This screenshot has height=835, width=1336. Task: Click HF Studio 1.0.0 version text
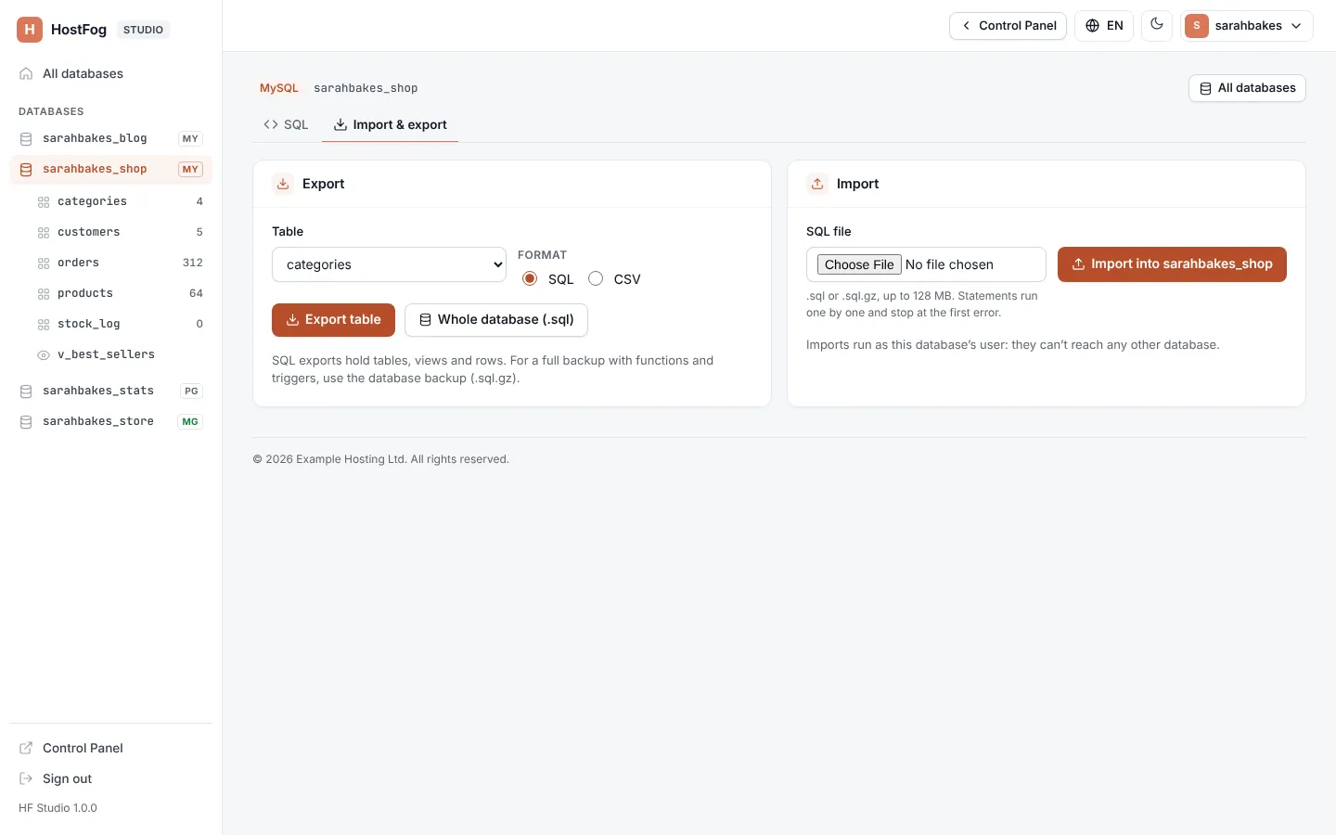tap(58, 808)
